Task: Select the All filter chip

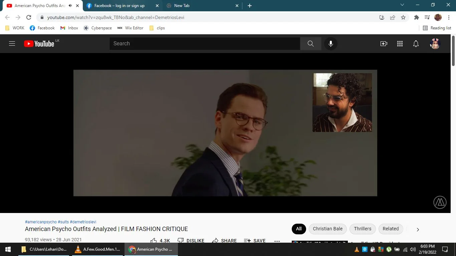Action: tap(299, 229)
